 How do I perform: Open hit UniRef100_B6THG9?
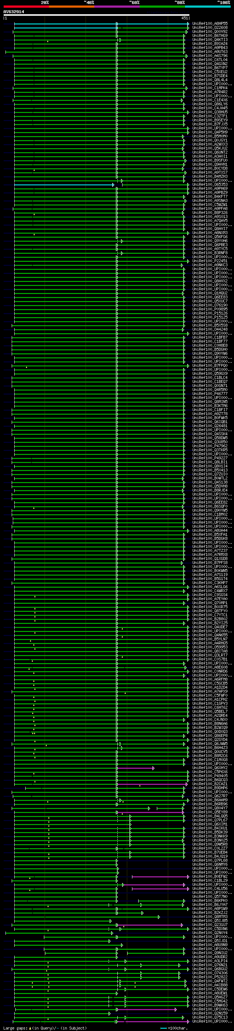coord(210,35)
